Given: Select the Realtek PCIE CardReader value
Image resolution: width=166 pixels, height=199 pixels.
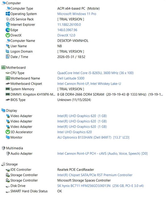Looking at the screenshot, I should point(76,170).
